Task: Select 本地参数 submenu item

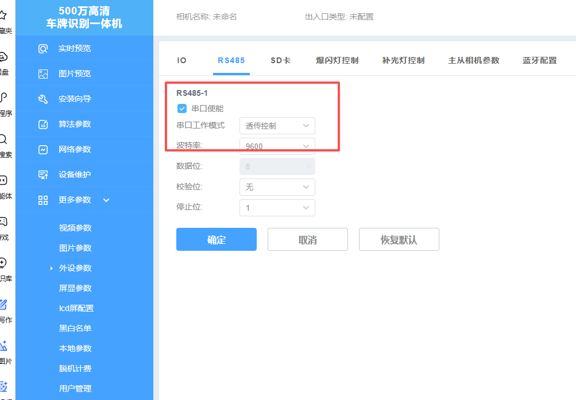Action: (75, 348)
